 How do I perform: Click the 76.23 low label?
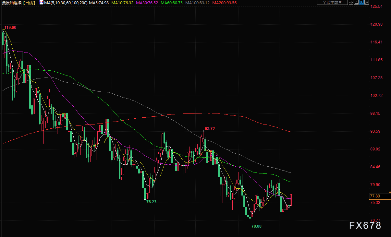pyautogui.click(x=151, y=202)
